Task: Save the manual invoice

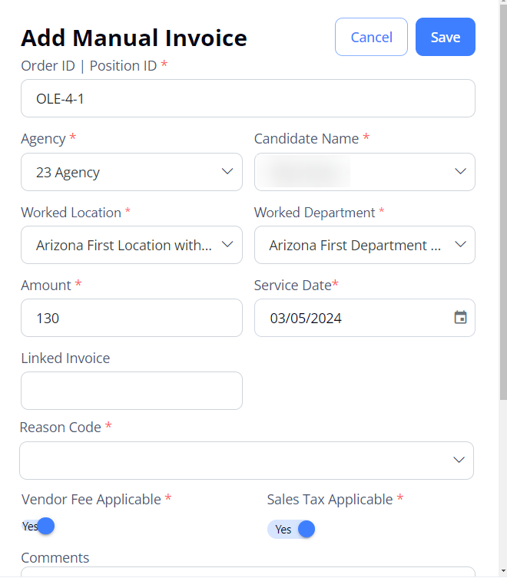Action: click(x=446, y=37)
